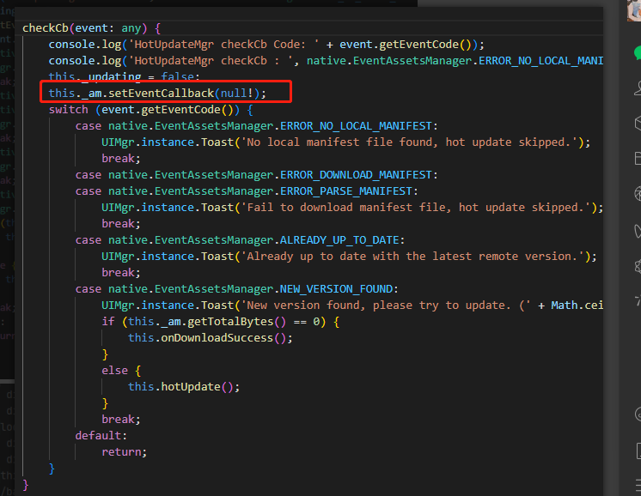Screen dimensions: 641x496
Task: Click 'break;' below the 'Already up to date' toast
Action: coord(121,273)
